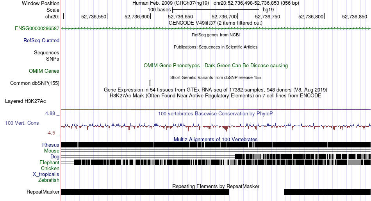Click the RefSeq genes from NCBI title
The width and height of the screenshot is (371, 201).
pos(216,35)
